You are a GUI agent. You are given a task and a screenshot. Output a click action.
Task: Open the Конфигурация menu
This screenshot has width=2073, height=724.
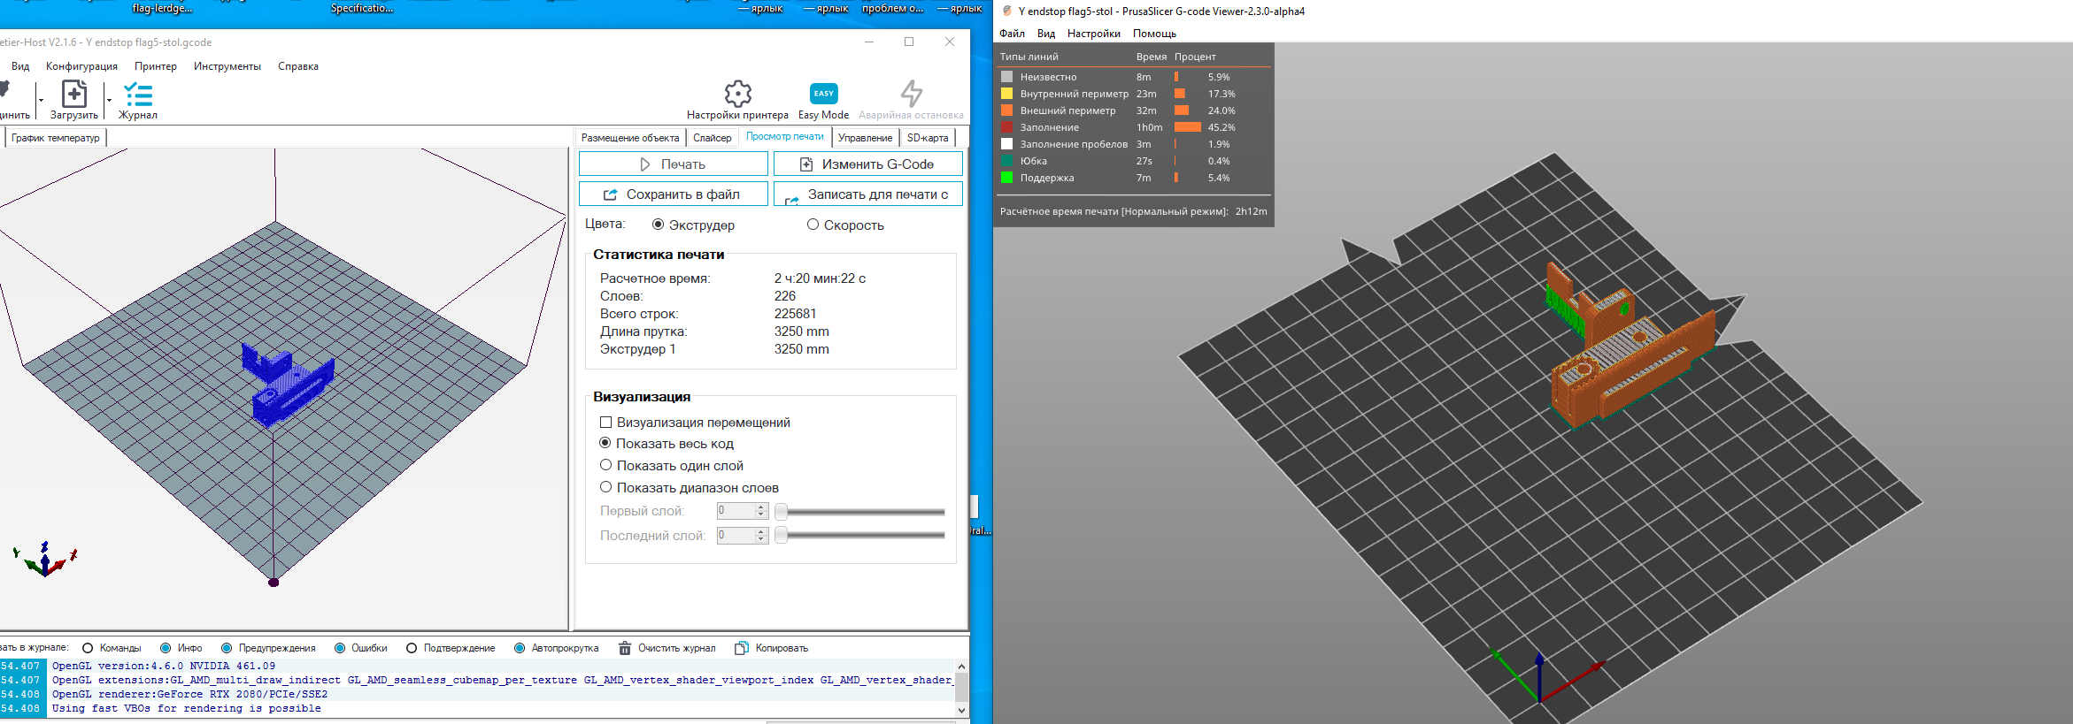click(x=81, y=66)
